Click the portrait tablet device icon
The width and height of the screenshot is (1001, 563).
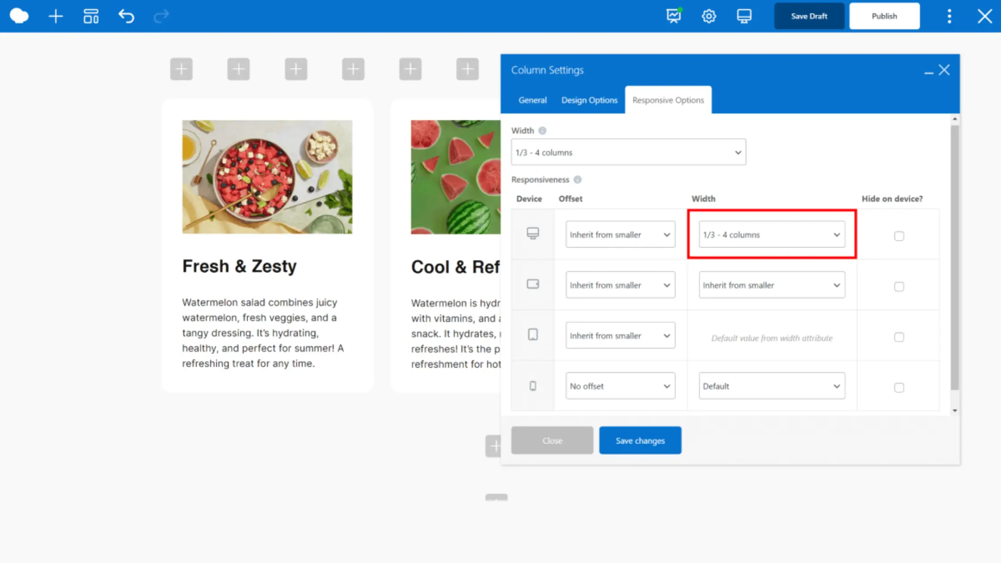(533, 335)
